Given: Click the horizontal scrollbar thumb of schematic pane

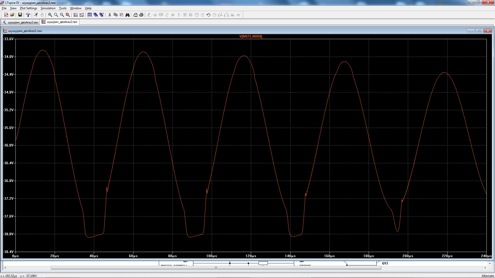Looking at the screenshot, I should click(x=216, y=268).
